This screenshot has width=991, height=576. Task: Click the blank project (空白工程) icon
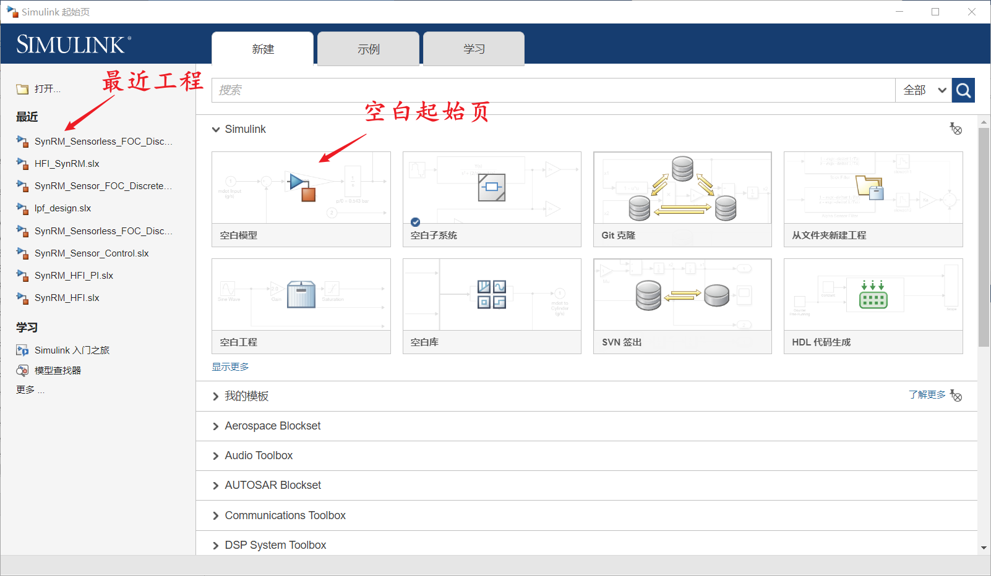[301, 294]
